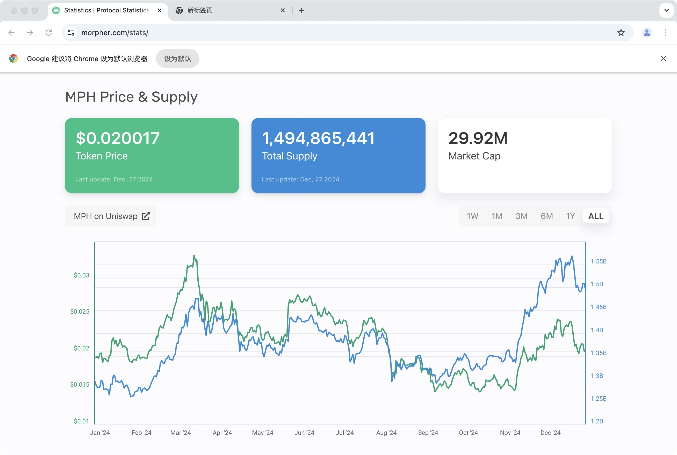The height and width of the screenshot is (455, 677).
Task: Click the Total Supply card's last update date
Action: 300,179
